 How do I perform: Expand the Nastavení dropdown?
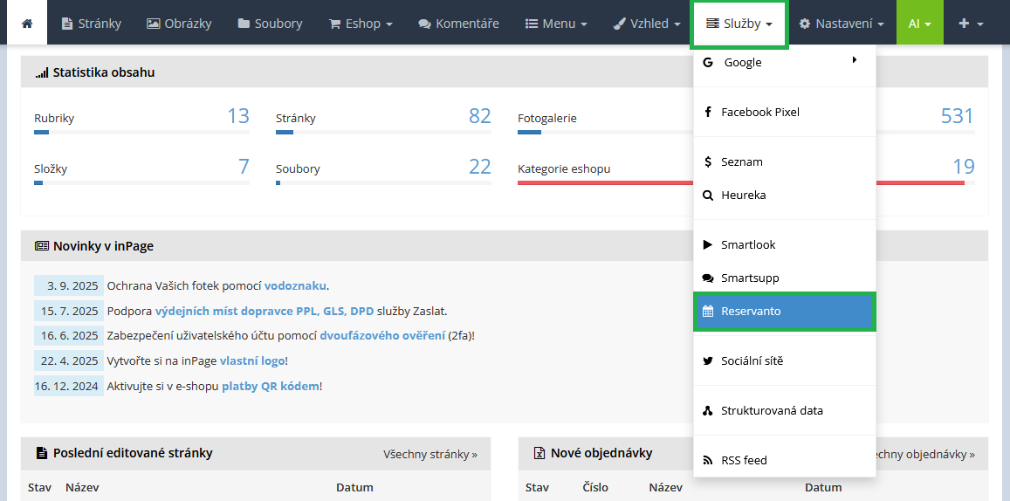point(842,24)
